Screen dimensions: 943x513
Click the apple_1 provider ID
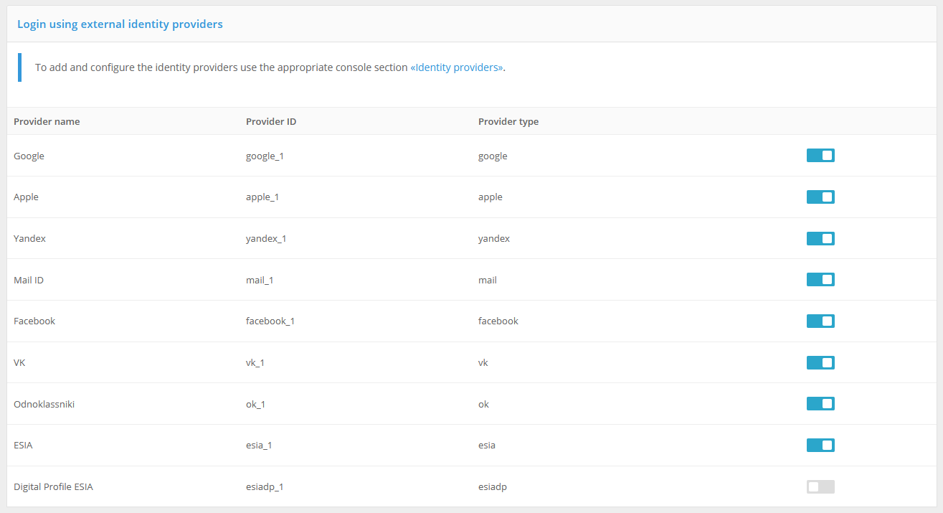(x=262, y=197)
